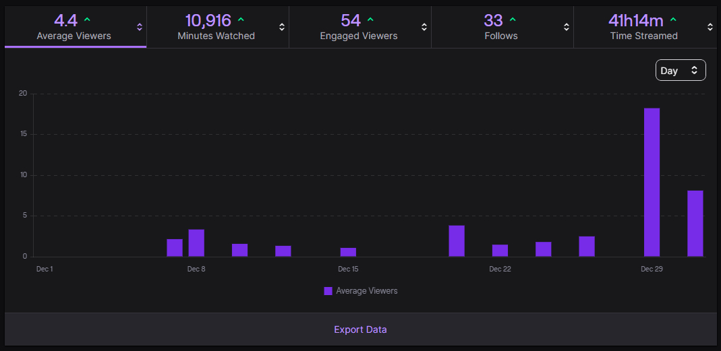Click the up/down chevron next to Engaged Viewers
Viewport: 721px width, 351px height.
[x=424, y=27]
